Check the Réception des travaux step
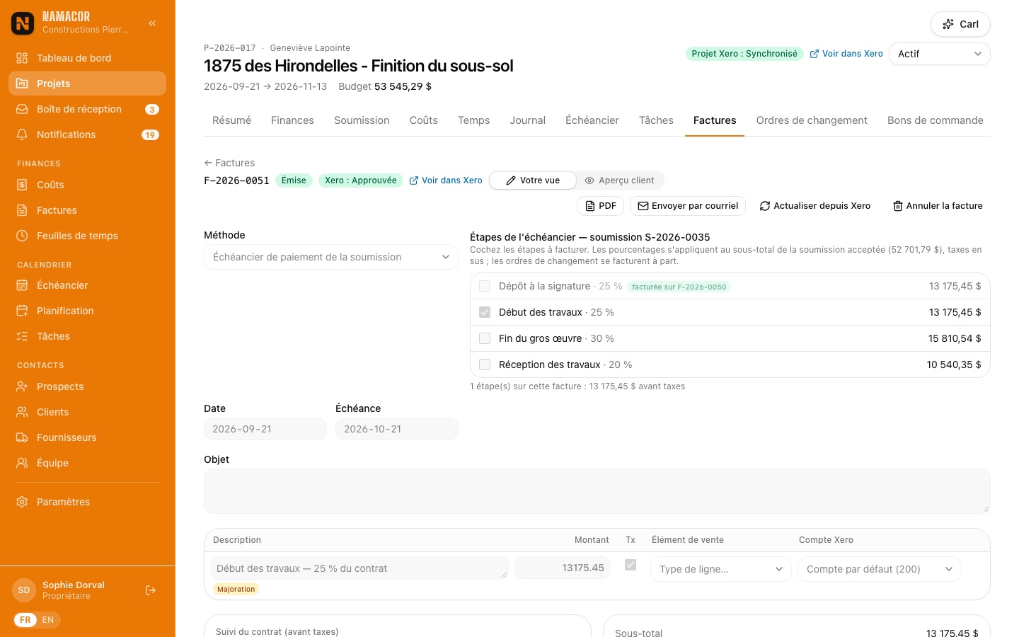 pyautogui.click(x=485, y=365)
